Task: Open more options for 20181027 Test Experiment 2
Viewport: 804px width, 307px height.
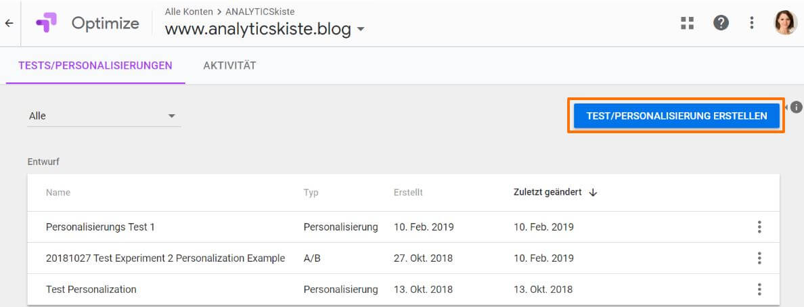Action: 759,258
